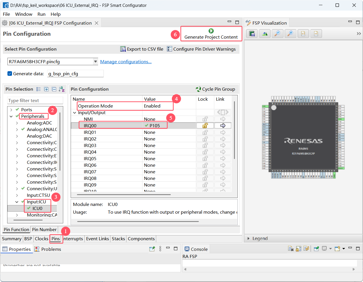Open the Help menu
The height and width of the screenshot is (282, 363).
(55, 14)
